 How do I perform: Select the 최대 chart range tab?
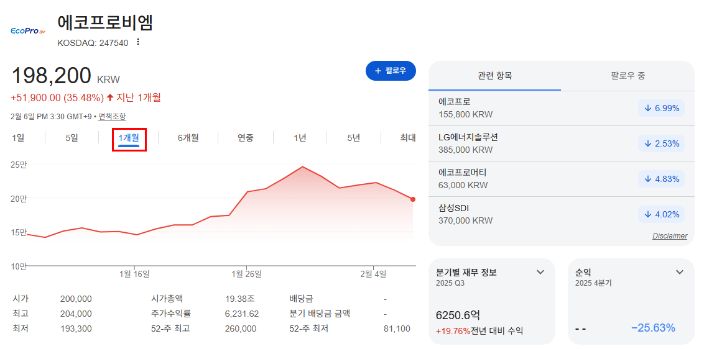click(408, 138)
